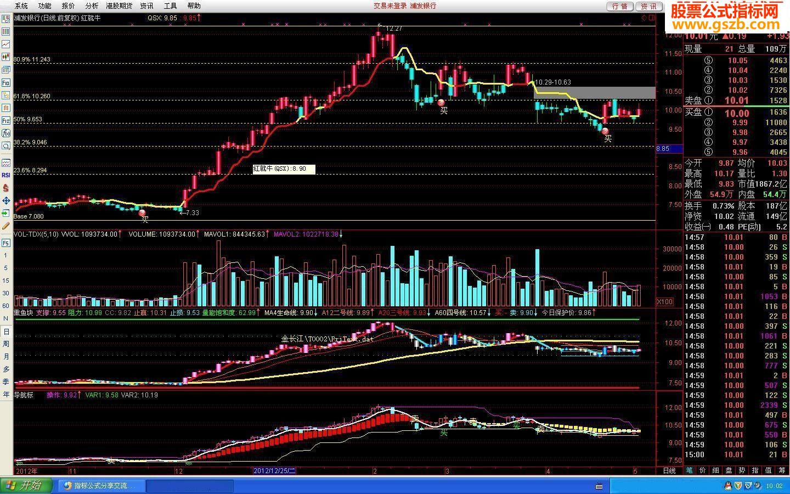790x494 pixels.
Task: Click the 资讯 button in title bar
Action: [648, 6]
